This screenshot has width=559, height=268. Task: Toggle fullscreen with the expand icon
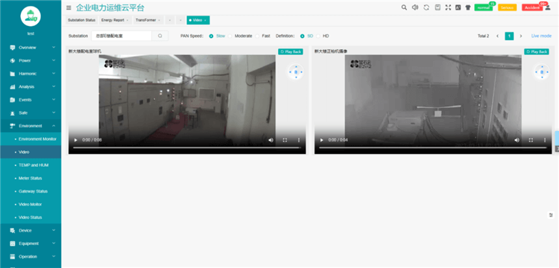(x=448, y=7)
